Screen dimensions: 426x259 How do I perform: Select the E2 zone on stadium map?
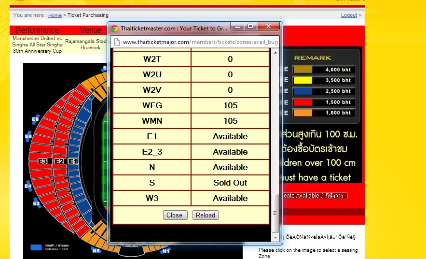pos(59,161)
